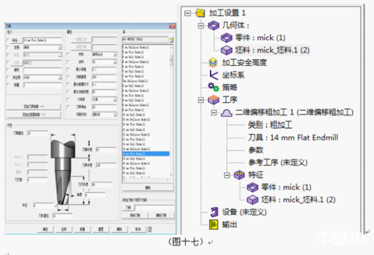Click the 输出 output document icon
Viewport: 374px width, 255px height.
coord(213,224)
